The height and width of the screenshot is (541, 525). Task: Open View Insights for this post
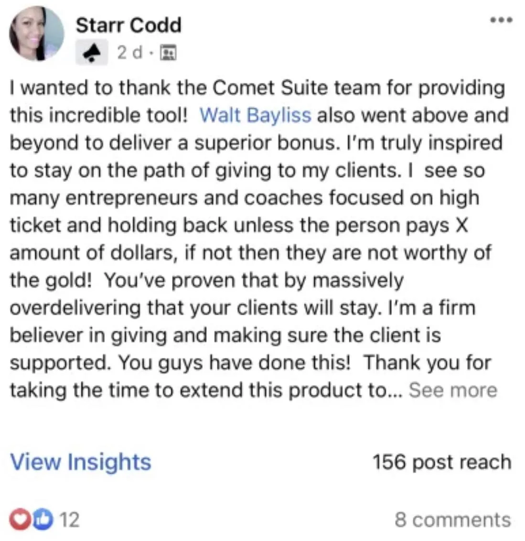[81, 462]
